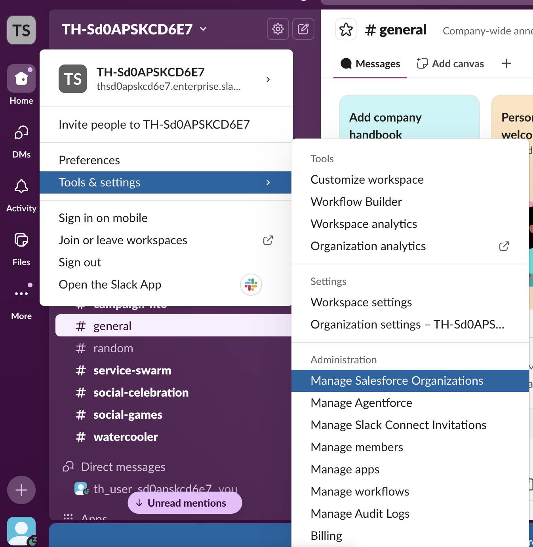Select Tools & settings menu item
533x547 pixels.
(166, 182)
